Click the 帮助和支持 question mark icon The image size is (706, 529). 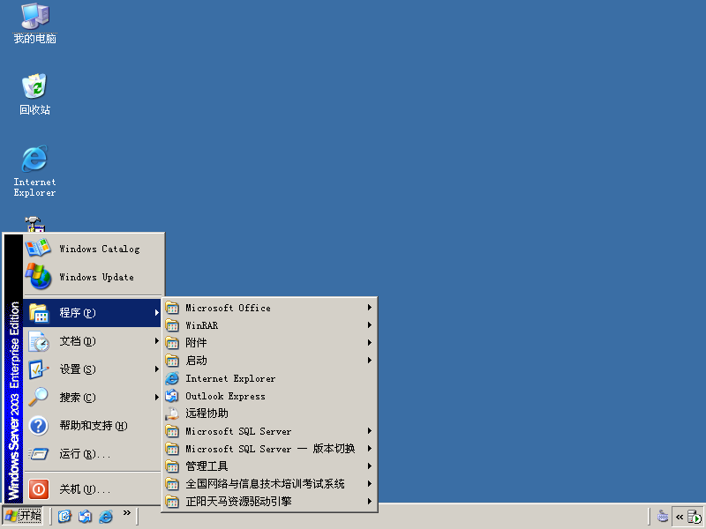pos(39,426)
